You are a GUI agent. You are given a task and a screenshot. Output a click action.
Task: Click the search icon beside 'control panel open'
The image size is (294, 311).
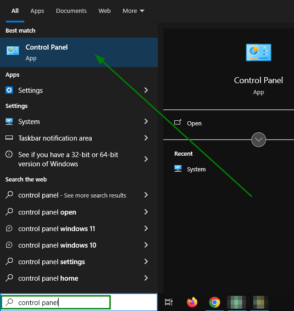[9, 212]
